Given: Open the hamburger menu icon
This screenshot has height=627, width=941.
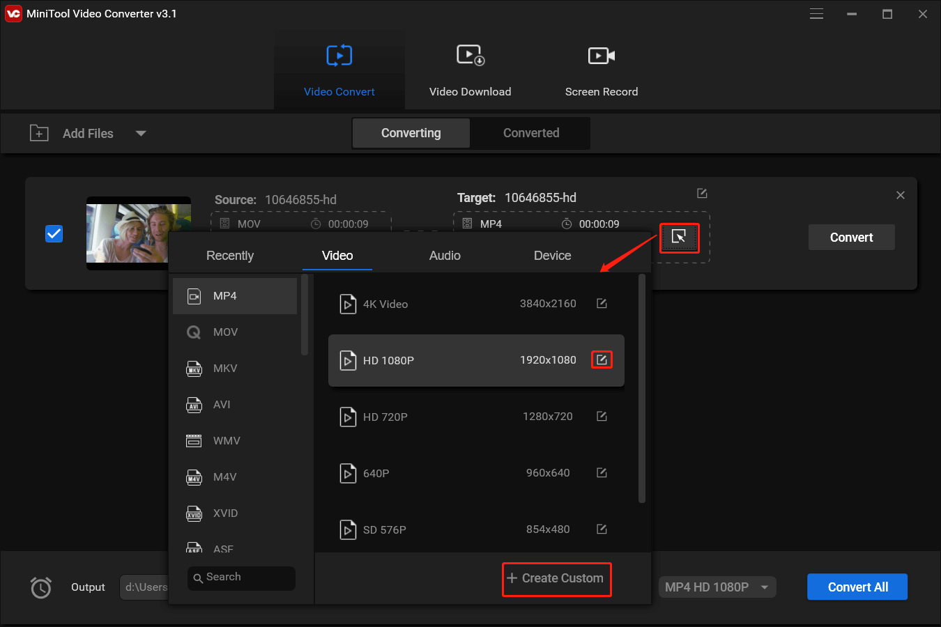Looking at the screenshot, I should pyautogui.click(x=816, y=14).
